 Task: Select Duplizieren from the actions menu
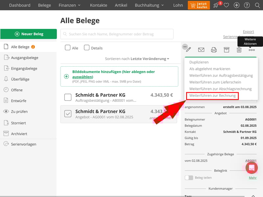click(199, 62)
